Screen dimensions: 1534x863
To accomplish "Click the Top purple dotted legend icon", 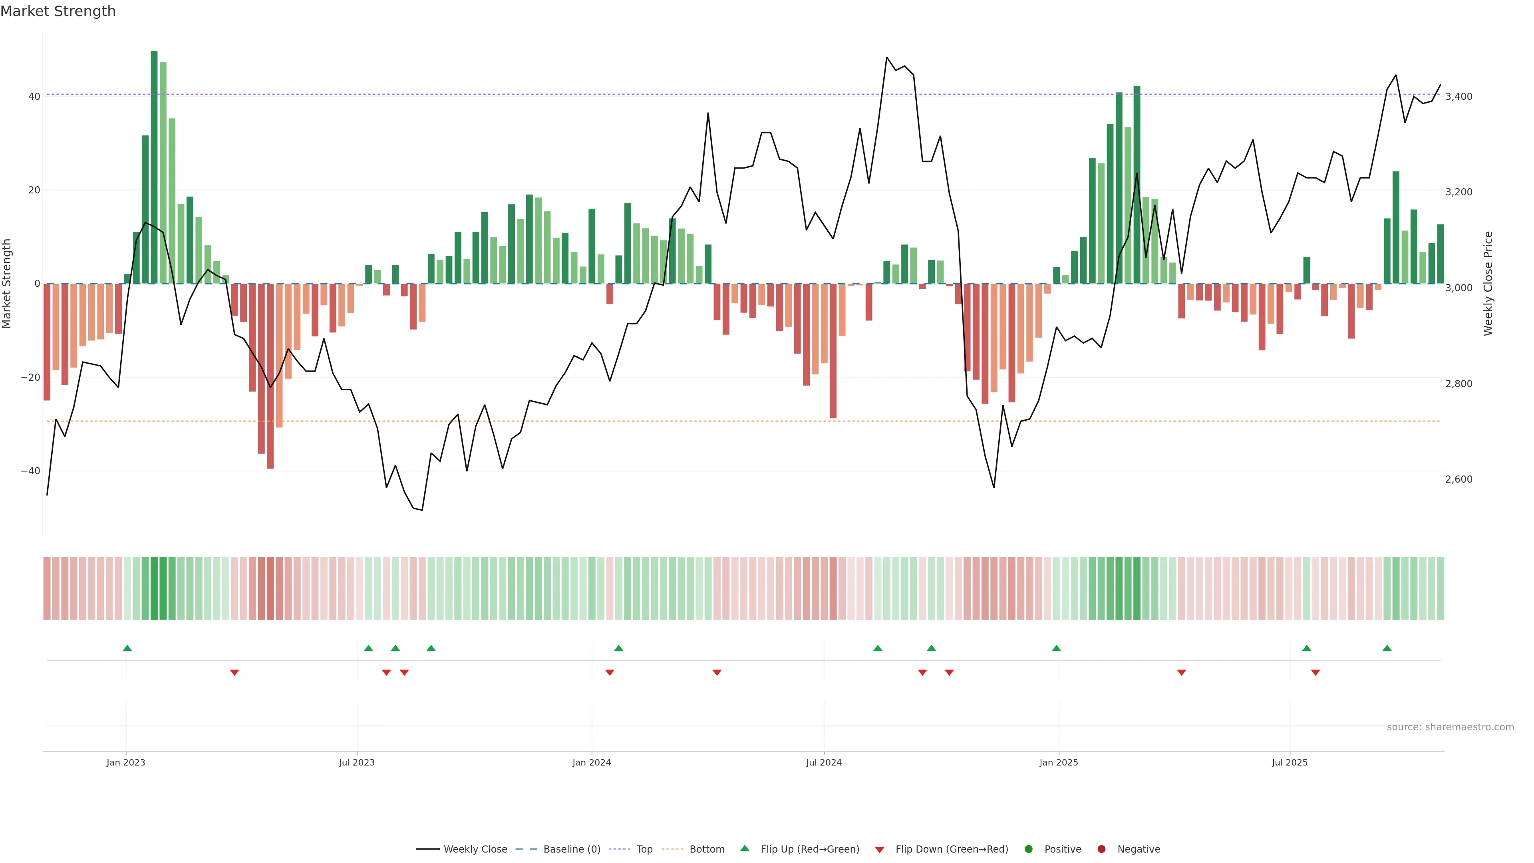I will pyautogui.click(x=620, y=849).
